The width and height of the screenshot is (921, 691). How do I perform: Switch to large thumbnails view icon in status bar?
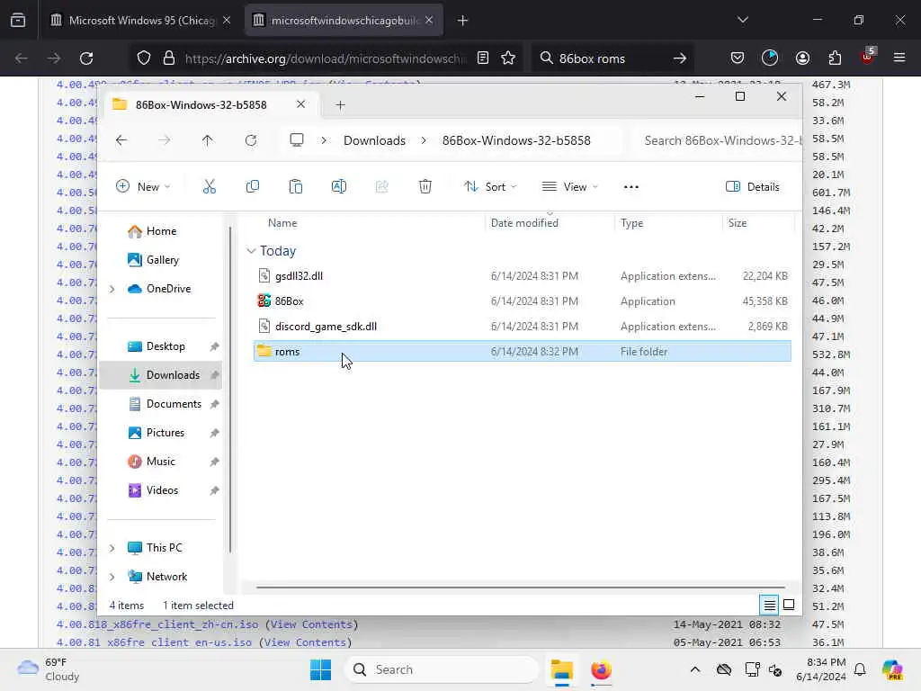(789, 605)
